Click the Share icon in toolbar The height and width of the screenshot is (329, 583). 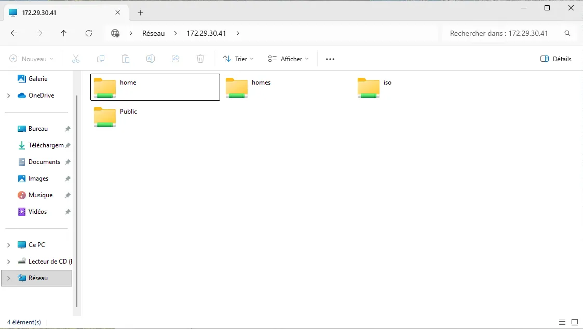click(175, 59)
